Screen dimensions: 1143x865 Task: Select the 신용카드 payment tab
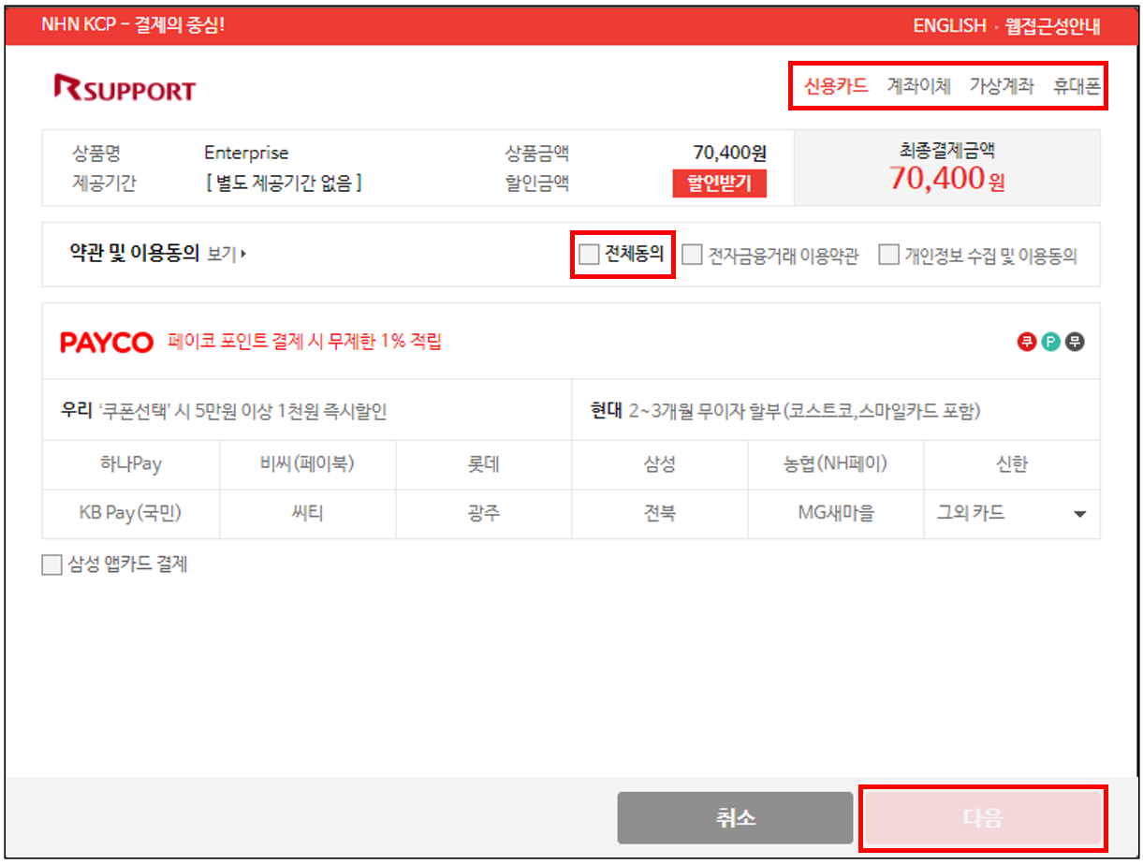(x=836, y=86)
